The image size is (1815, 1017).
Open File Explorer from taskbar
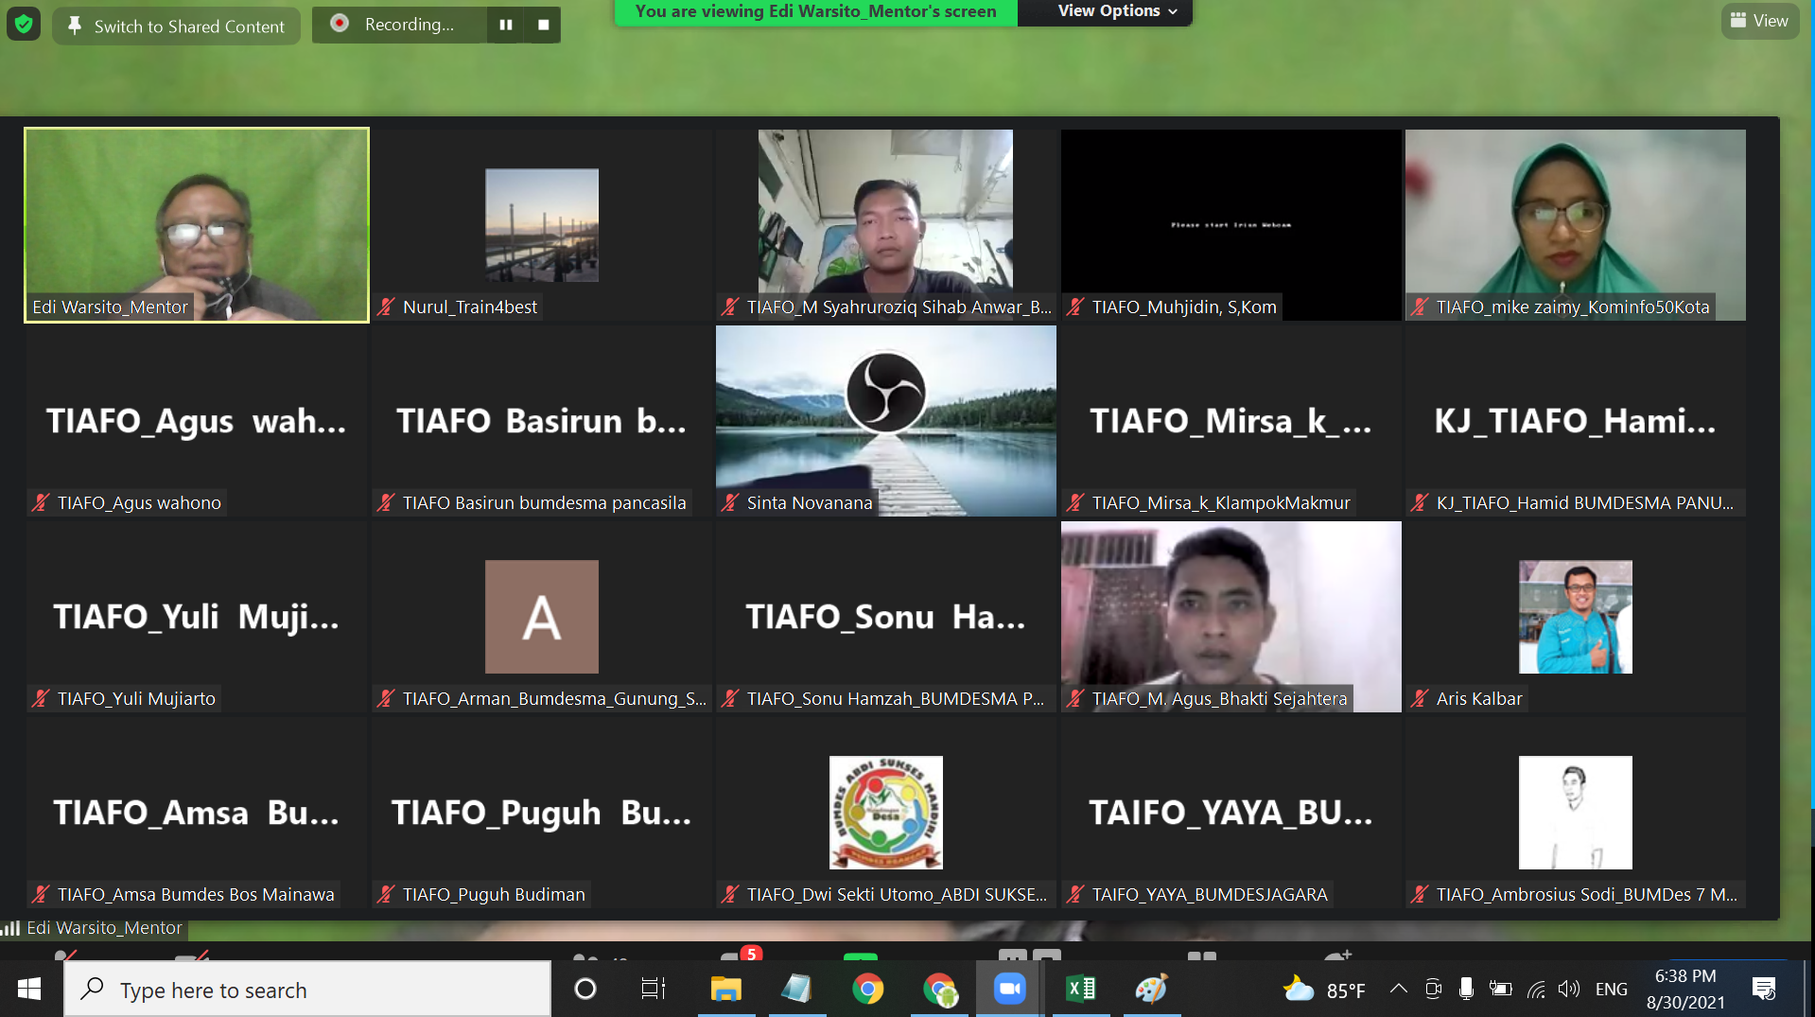coord(725,990)
